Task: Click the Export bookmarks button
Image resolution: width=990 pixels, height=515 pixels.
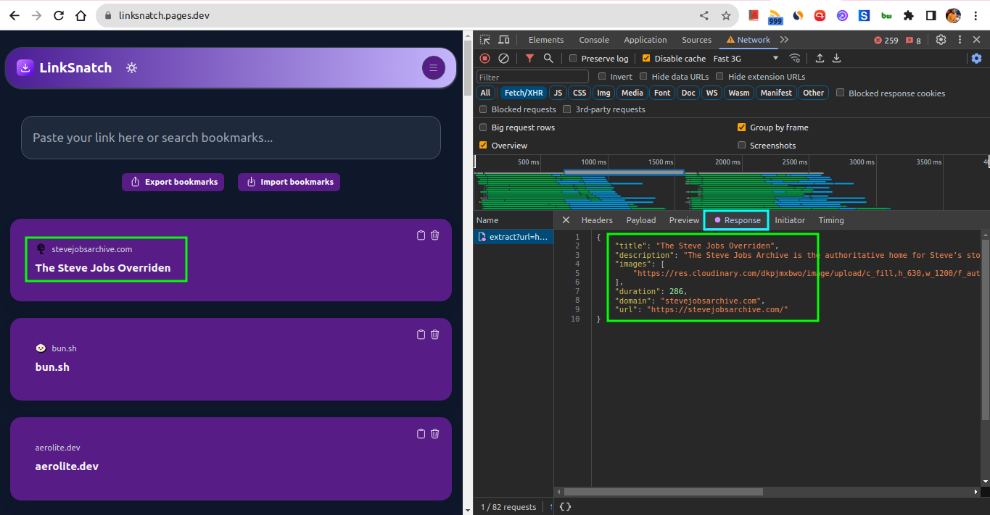Action: click(173, 182)
